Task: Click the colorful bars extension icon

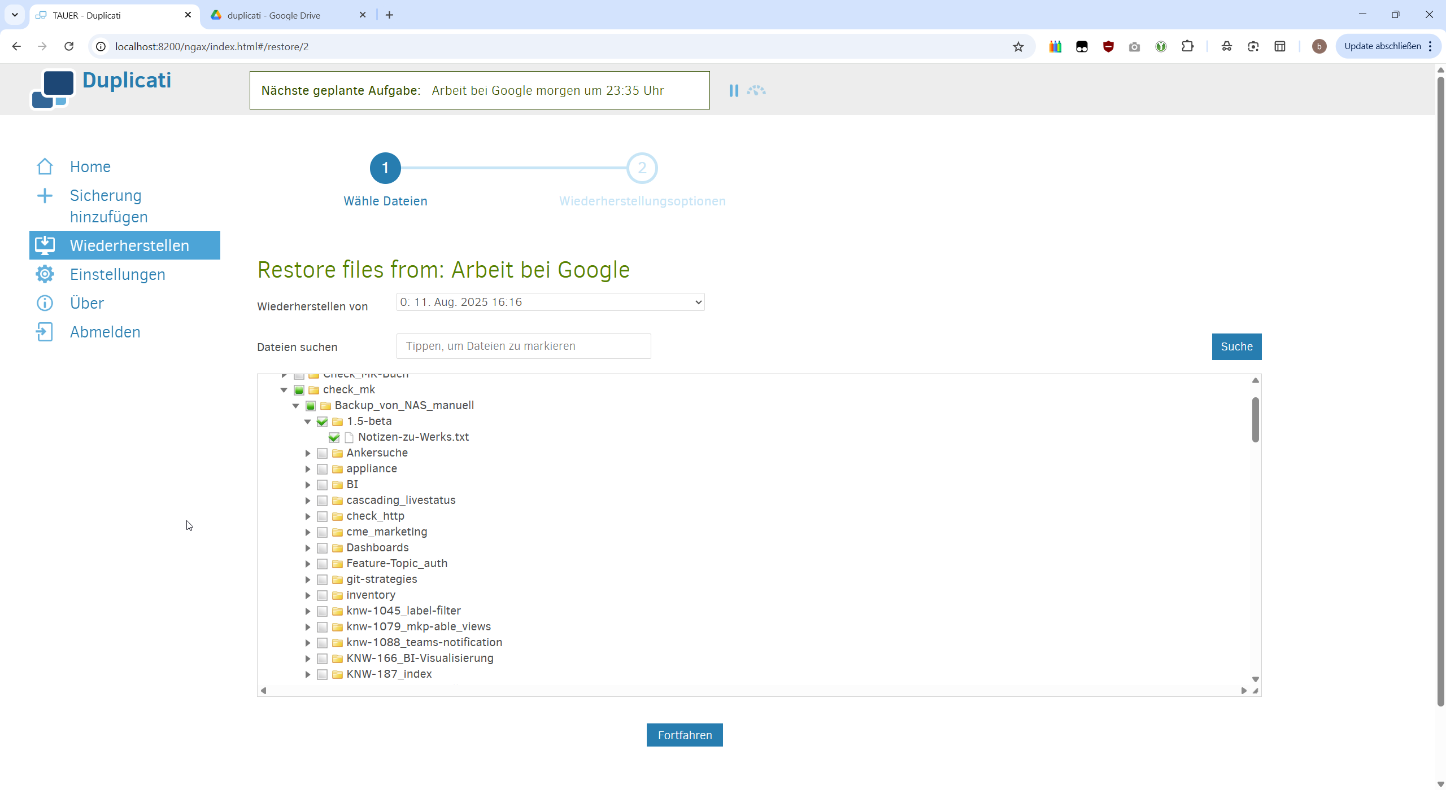Action: 1055,47
